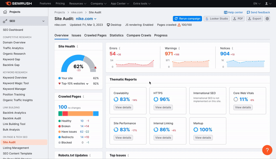Viewport: 276px width, 159px height.
Task: Click the Projects breadcrumb link
Action: [59, 12]
